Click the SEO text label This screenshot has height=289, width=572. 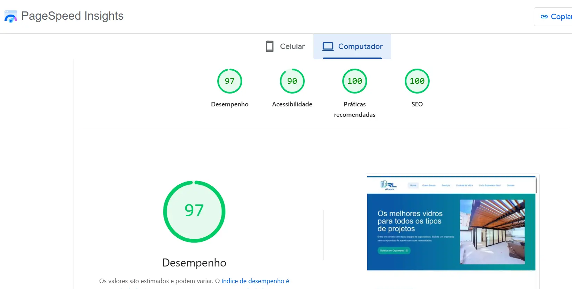tap(417, 104)
